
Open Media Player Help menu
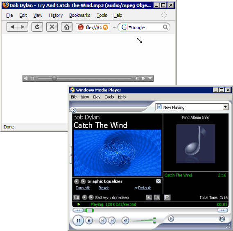(122, 97)
